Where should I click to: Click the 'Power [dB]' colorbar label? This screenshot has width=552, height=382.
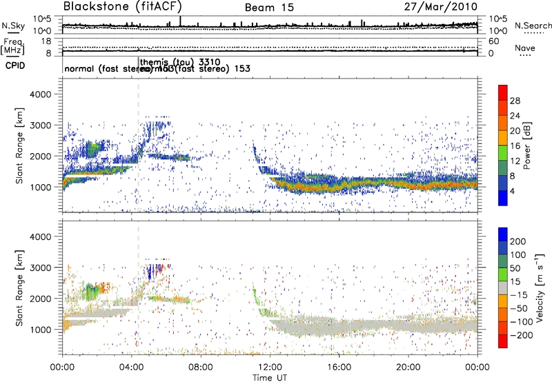pyautogui.click(x=526, y=145)
